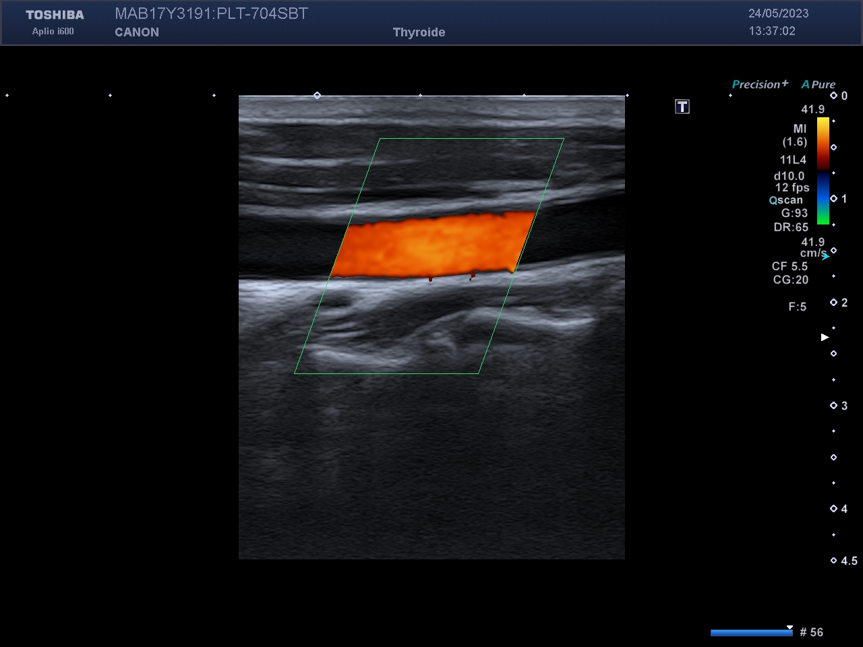Click the exam date 24/05/2023
Viewport: 863px width, 647px height.
(x=778, y=13)
